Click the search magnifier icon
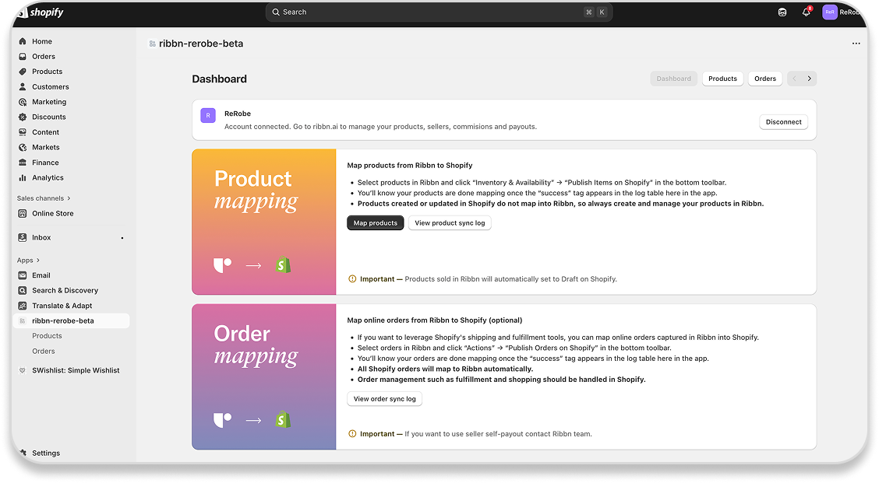The width and height of the screenshot is (879, 483). coord(276,12)
